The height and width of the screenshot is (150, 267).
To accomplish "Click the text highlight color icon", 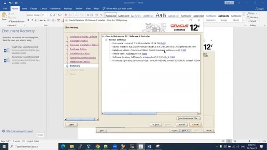I will [x=58, y=20].
